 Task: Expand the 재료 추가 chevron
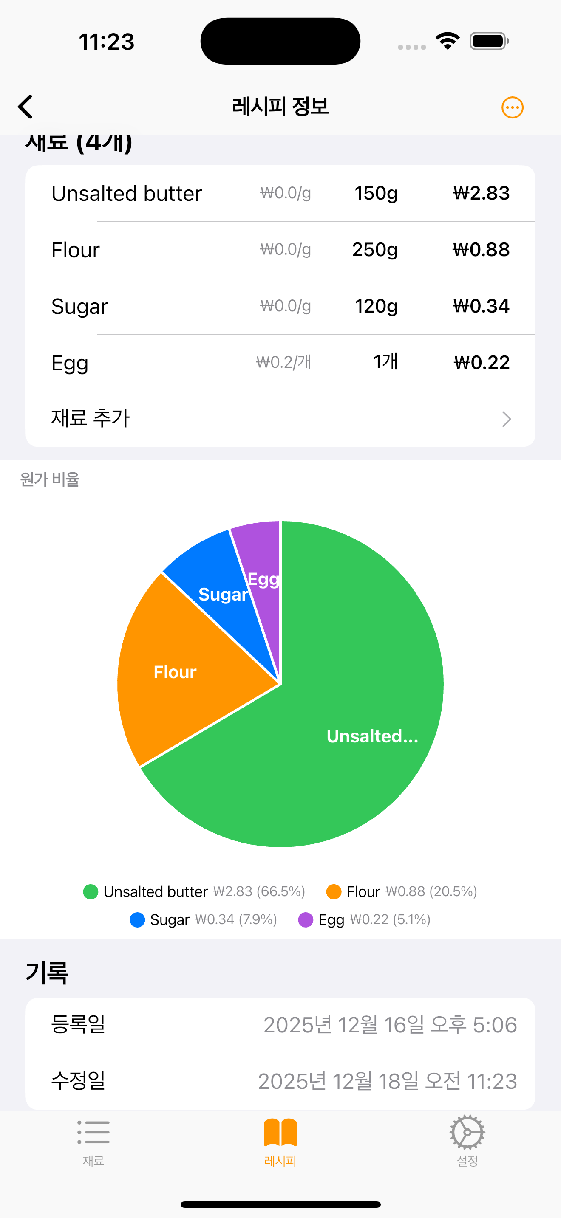pyautogui.click(x=506, y=419)
